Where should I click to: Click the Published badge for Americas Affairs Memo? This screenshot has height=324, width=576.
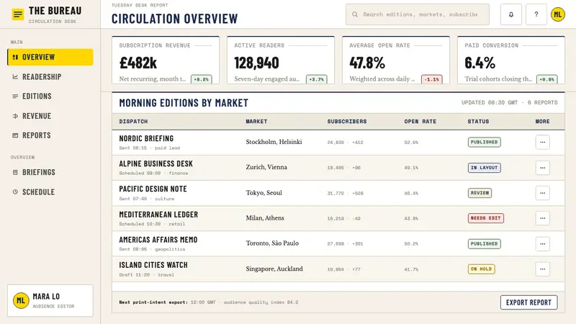click(x=484, y=243)
